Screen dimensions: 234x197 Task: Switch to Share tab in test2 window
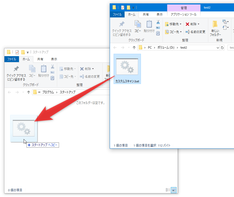pyautogui.click(x=146, y=15)
